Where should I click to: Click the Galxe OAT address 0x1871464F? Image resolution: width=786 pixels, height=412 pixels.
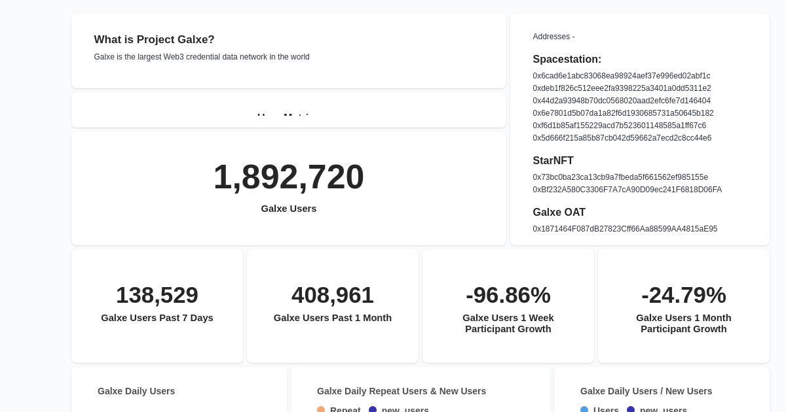(x=624, y=229)
